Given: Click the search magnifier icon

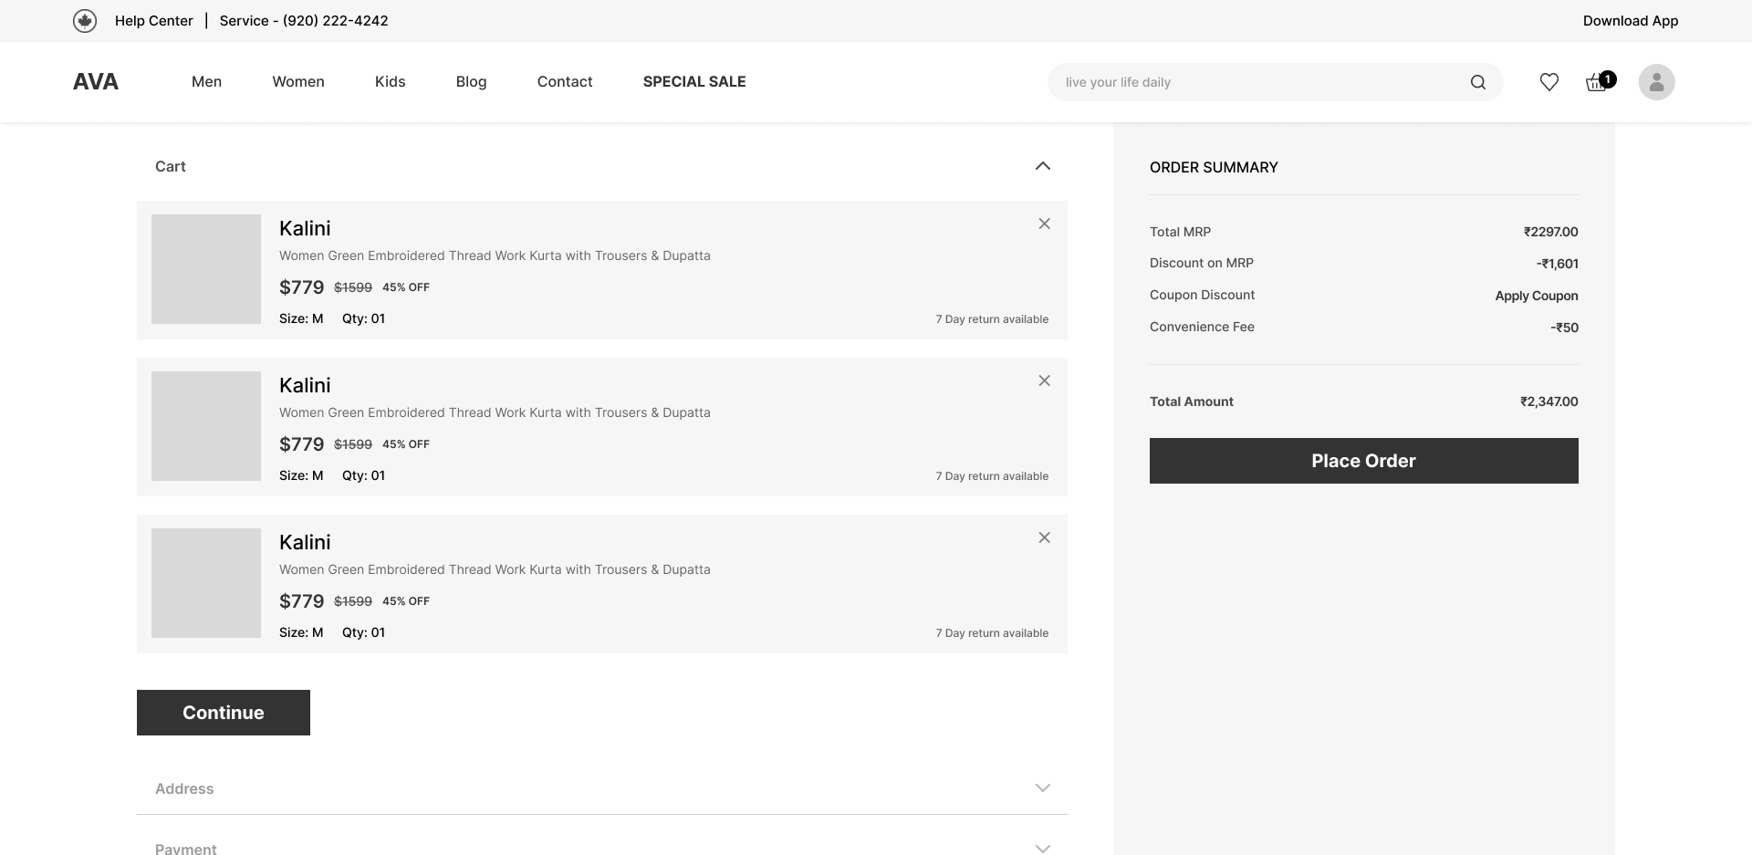Looking at the screenshot, I should [1477, 82].
